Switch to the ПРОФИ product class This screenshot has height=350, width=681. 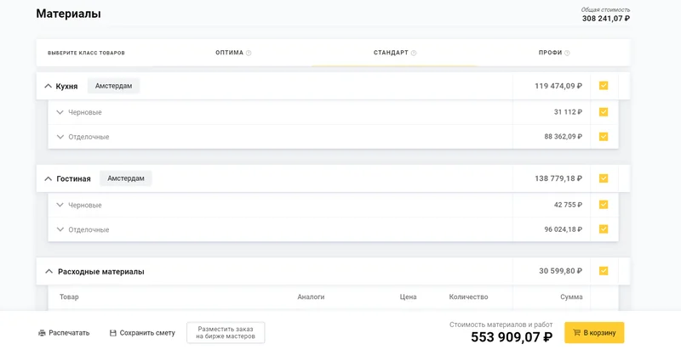tap(550, 53)
